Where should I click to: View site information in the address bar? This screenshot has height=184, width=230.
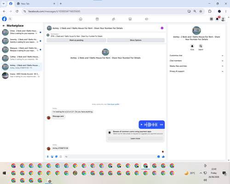(25, 11)
